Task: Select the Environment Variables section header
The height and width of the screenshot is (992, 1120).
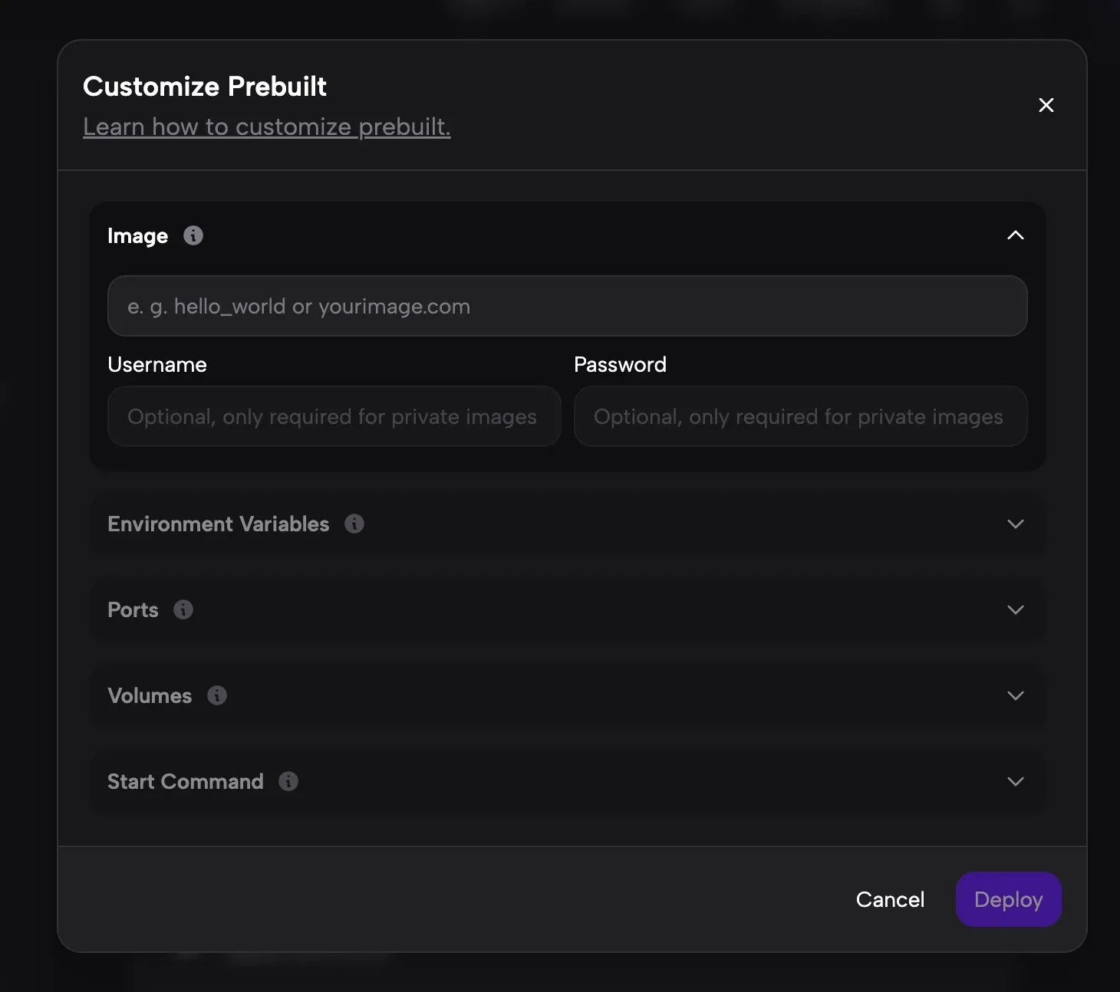Action: (x=568, y=524)
